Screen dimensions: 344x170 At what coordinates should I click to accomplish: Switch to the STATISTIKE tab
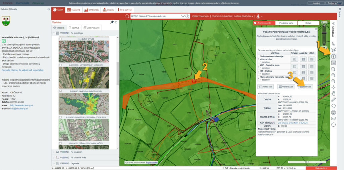[x=91, y=10]
